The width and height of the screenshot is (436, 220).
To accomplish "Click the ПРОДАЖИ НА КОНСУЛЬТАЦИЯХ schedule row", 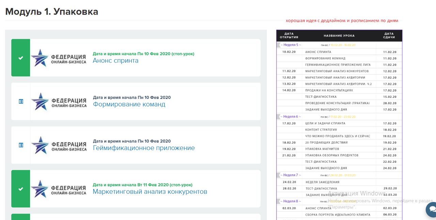I will coord(339,90).
